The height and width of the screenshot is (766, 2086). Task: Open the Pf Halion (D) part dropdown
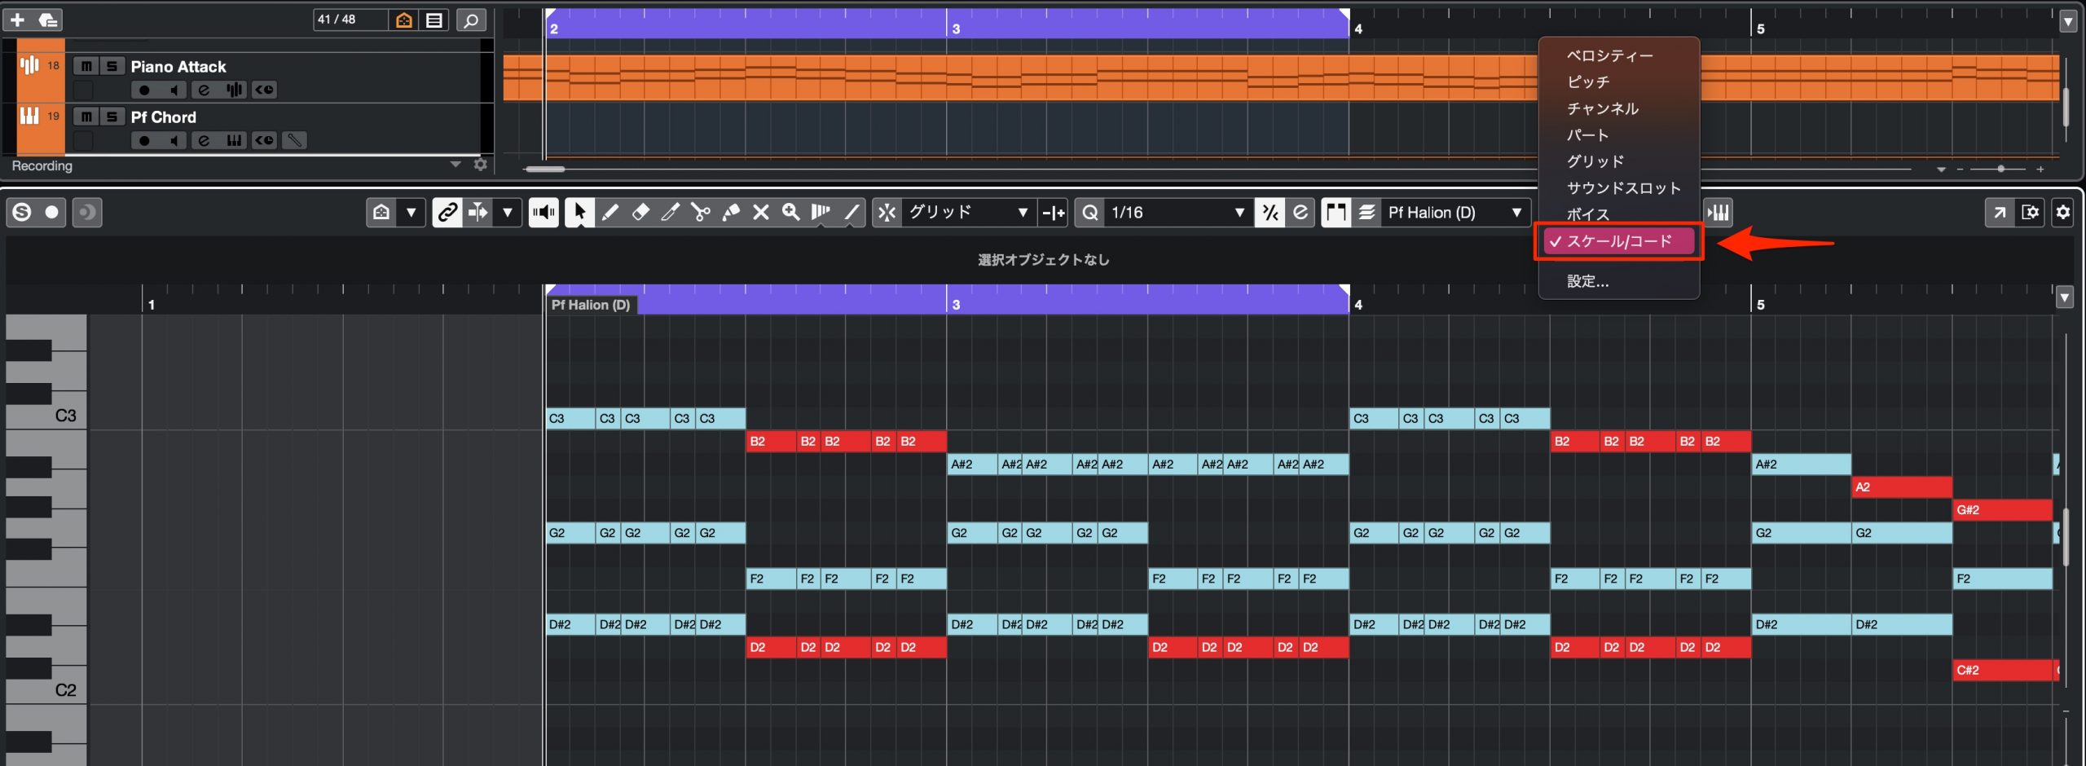point(1454,213)
